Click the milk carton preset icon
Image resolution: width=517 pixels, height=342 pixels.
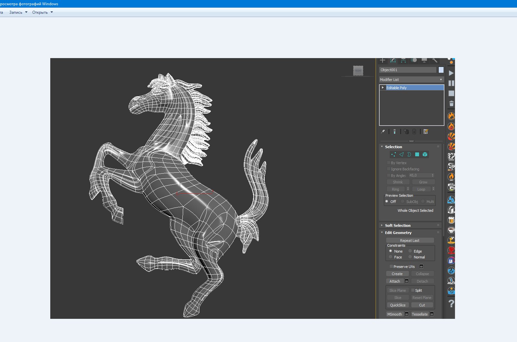pos(451,210)
